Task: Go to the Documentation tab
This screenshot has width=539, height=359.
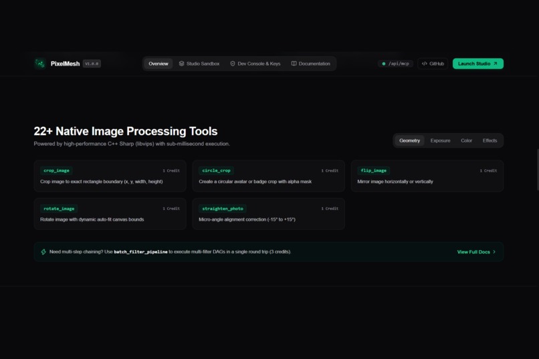Action: pyautogui.click(x=311, y=64)
